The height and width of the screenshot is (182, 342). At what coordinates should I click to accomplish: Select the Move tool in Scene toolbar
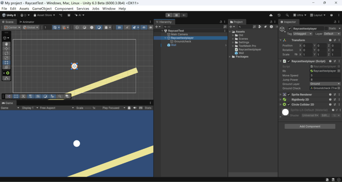[x=7, y=48]
